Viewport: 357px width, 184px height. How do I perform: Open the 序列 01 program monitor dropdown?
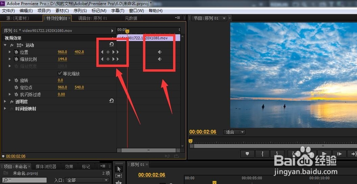(224, 19)
